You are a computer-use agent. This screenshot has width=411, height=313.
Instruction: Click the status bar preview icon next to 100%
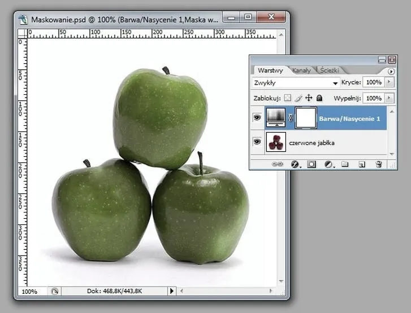coord(54,292)
